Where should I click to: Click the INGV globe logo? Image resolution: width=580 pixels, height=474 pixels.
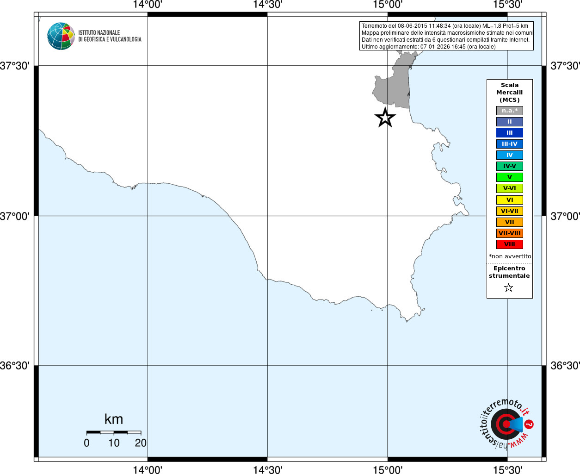coord(61,36)
